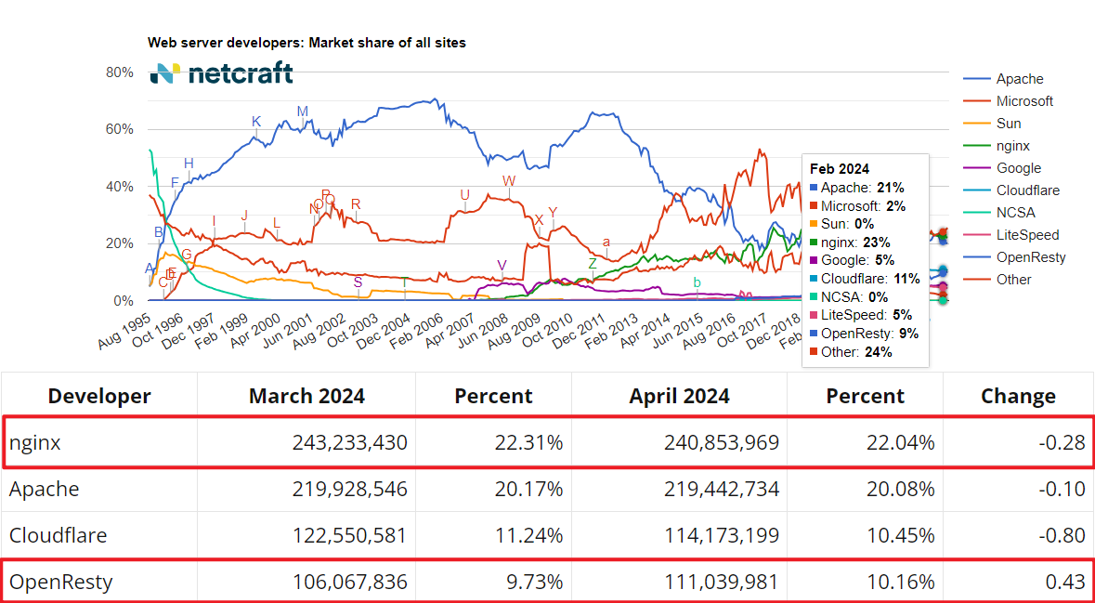Choose the OpenResty entry in the chart legend
1095x603 pixels.
point(1015,257)
